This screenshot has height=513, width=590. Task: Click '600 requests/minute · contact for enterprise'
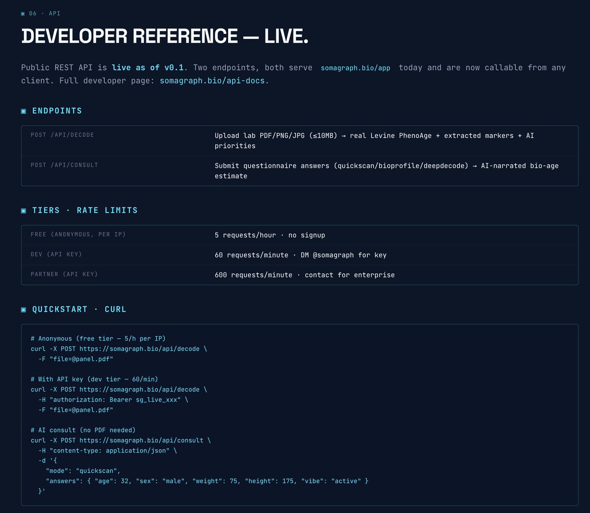(304, 275)
